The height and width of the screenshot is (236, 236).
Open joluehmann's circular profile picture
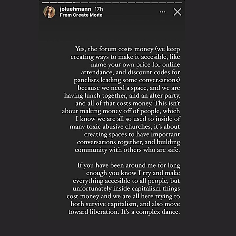pyautogui.click(x=49, y=12)
